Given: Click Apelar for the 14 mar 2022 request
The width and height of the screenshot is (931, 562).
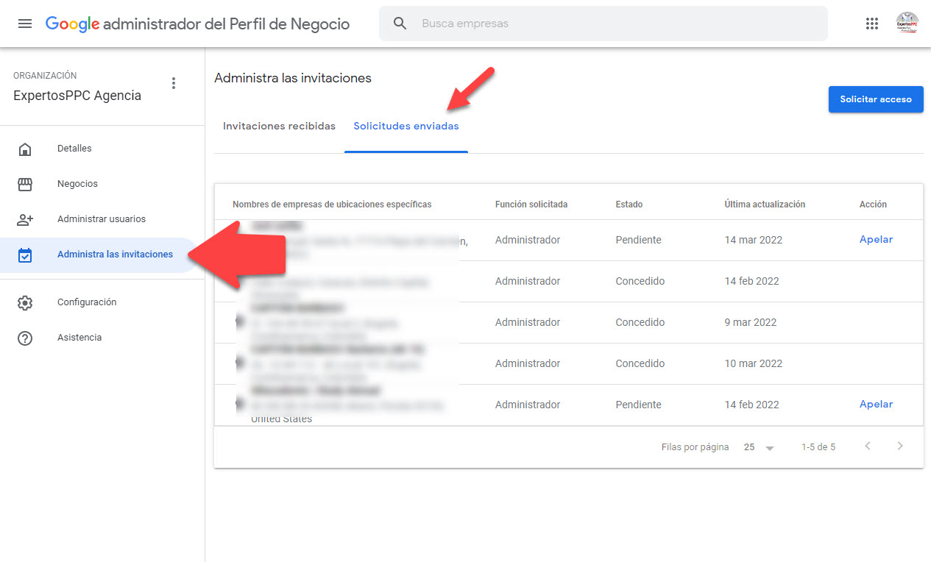Looking at the screenshot, I should (x=876, y=240).
